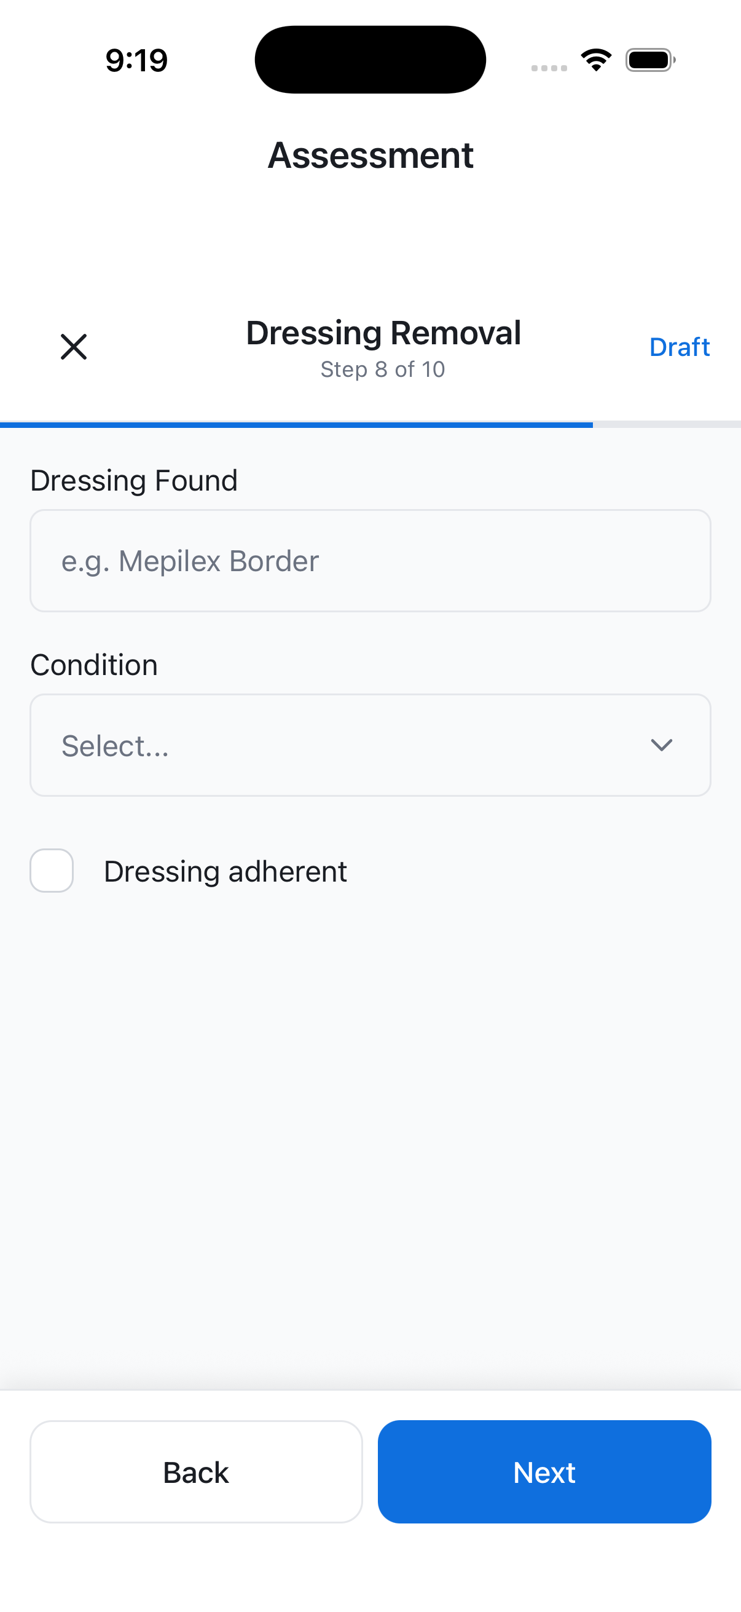Tap the 'Dressing adherent' label text
This screenshot has height=1612, width=741.
click(225, 872)
